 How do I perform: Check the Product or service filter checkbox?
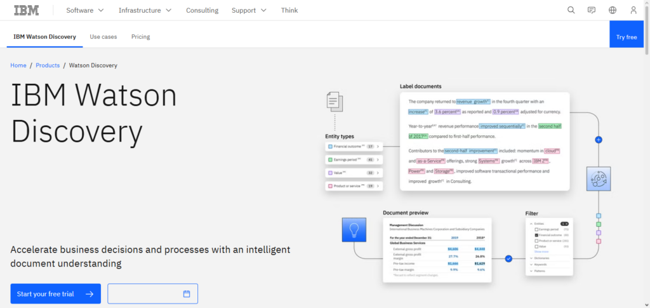point(536,241)
